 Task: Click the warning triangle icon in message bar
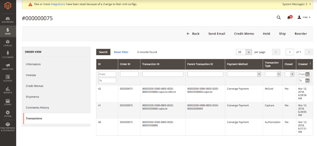coord(30,4)
